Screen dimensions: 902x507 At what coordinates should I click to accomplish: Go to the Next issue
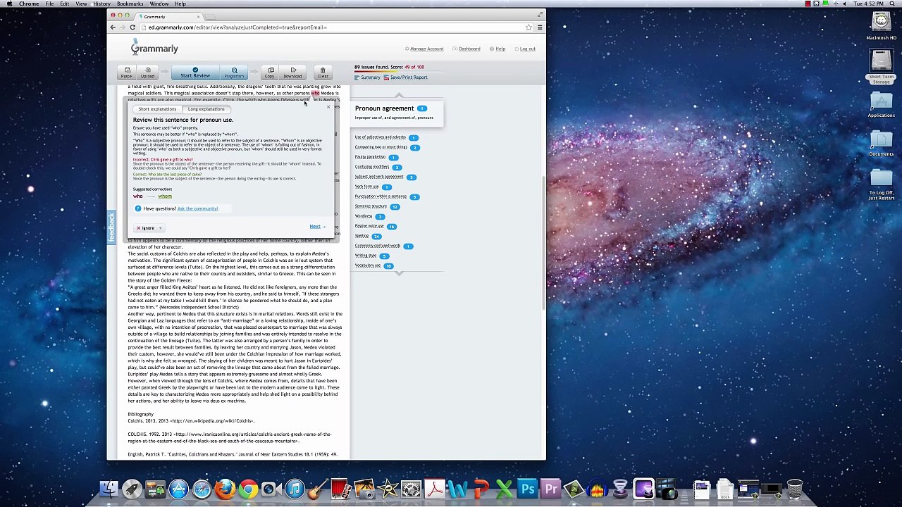316,227
